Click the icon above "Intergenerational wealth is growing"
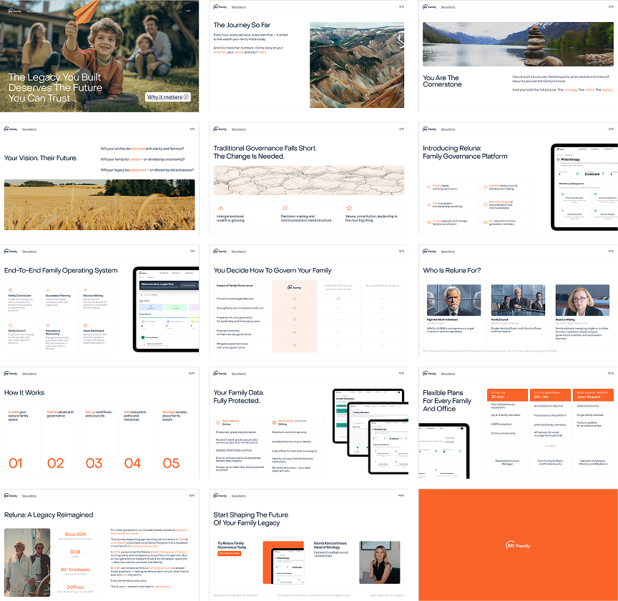The height and width of the screenshot is (601, 618). [x=220, y=208]
